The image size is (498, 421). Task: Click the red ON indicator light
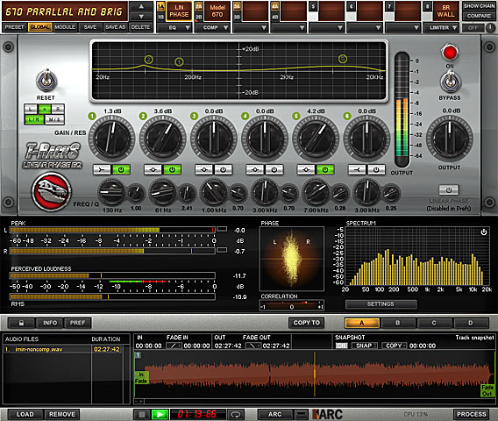tap(450, 53)
